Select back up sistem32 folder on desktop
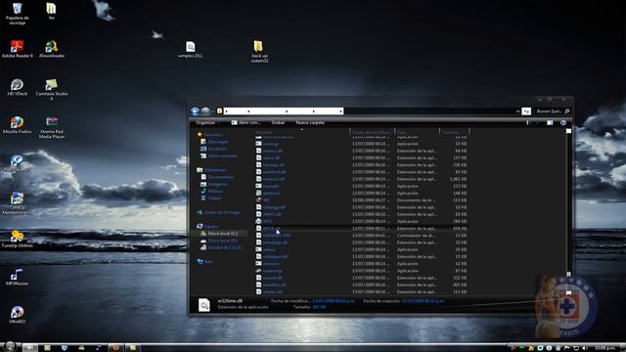Image resolution: width=626 pixels, height=352 pixels. pyautogui.click(x=259, y=52)
